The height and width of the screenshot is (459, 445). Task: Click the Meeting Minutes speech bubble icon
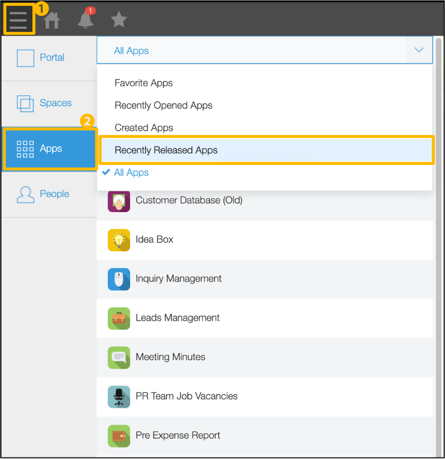point(119,358)
